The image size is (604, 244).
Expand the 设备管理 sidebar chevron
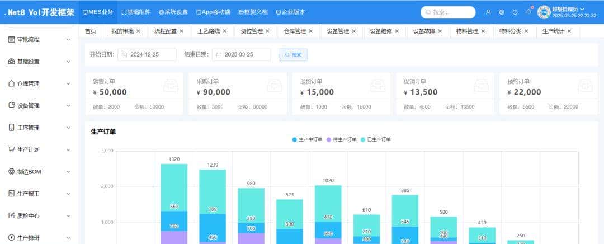click(69, 105)
